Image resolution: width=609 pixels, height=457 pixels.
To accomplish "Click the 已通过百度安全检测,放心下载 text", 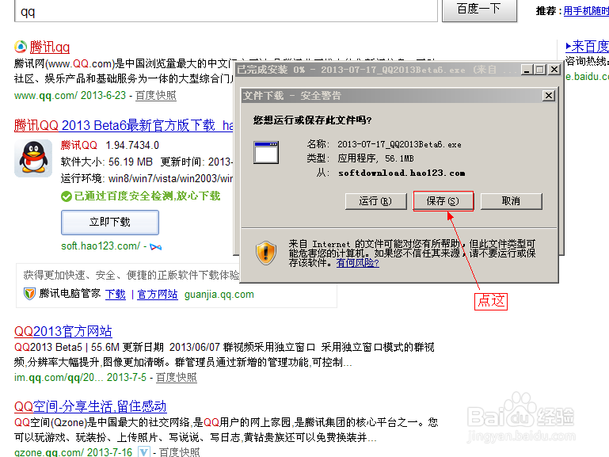I will pos(147,196).
